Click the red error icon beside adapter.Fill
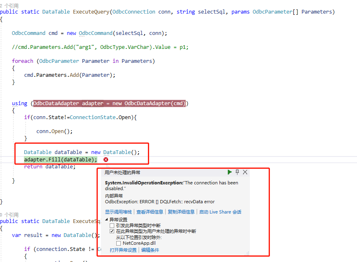The width and height of the screenshot is (357, 262). [106, 159]
